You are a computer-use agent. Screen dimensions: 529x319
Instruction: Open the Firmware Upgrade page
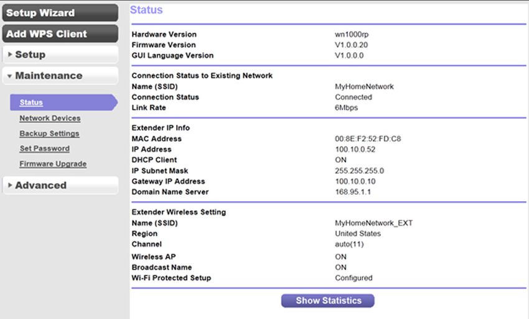[53, 164]
